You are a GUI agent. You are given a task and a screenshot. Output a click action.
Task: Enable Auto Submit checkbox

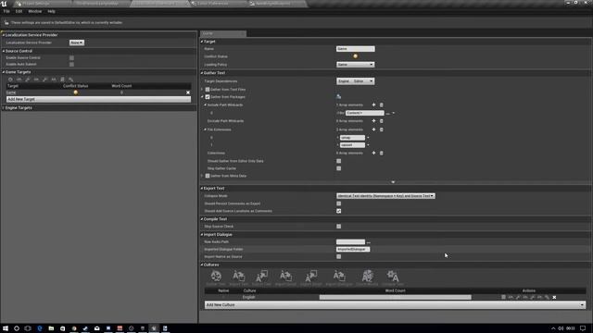71,64
